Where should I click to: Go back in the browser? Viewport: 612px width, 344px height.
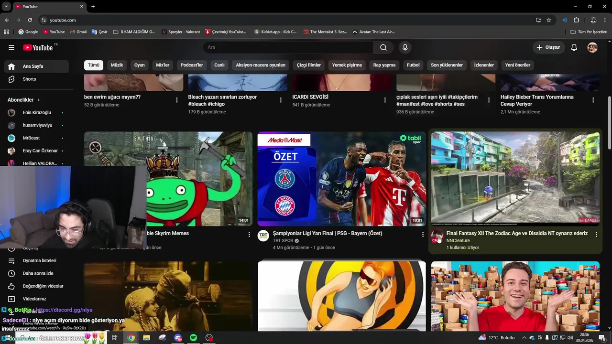point(7,20)
